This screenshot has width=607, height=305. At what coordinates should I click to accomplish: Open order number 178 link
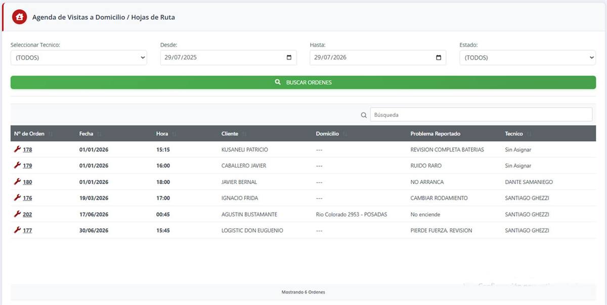(x=27, y=150)
